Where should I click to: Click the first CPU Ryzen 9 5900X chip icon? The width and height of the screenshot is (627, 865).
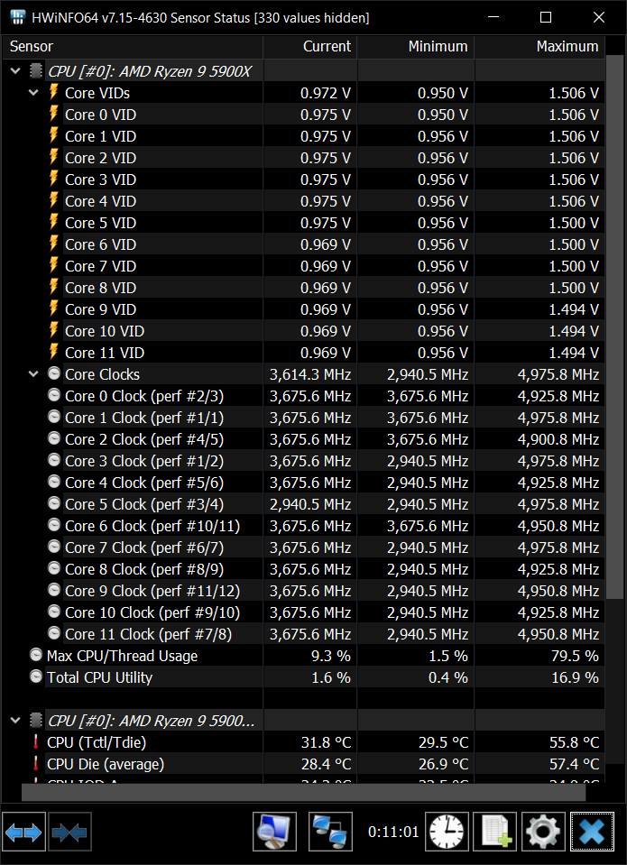36,70
